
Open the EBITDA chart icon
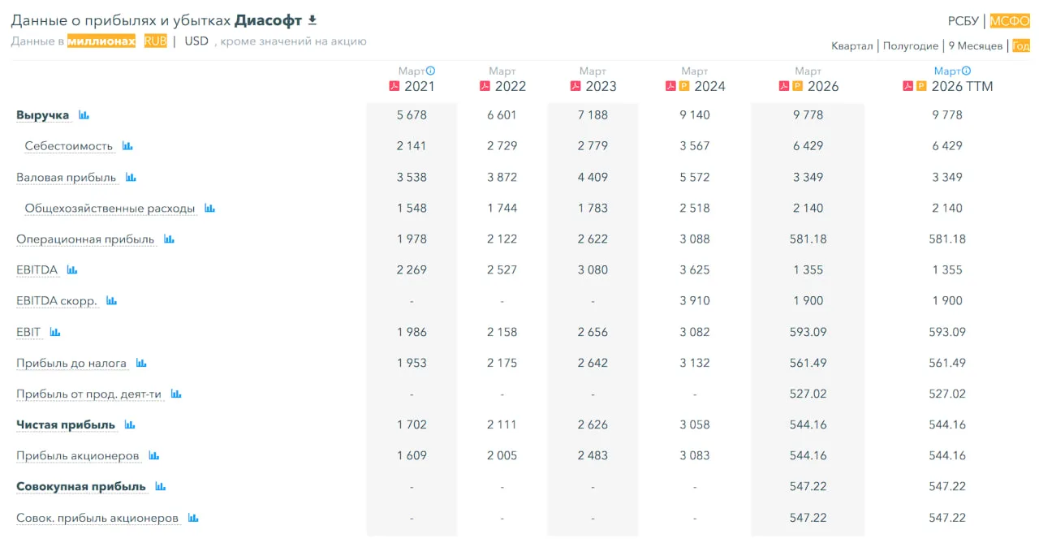click(72, 269)
